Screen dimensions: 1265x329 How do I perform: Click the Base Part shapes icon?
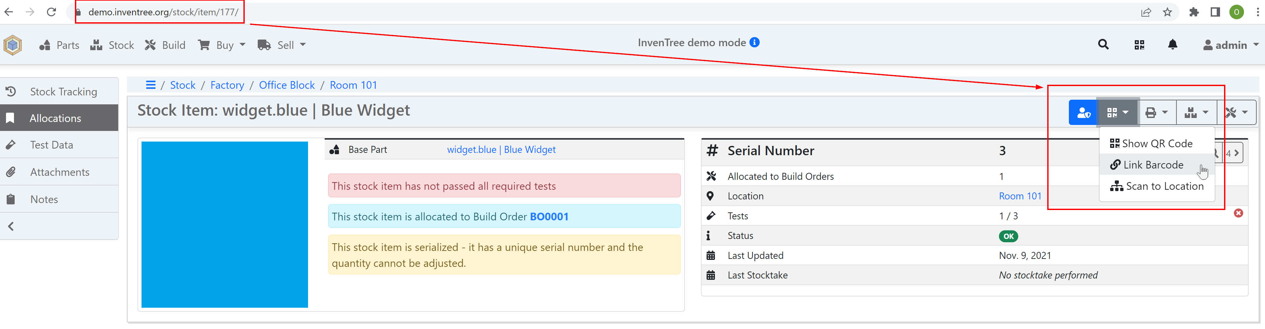334,150
